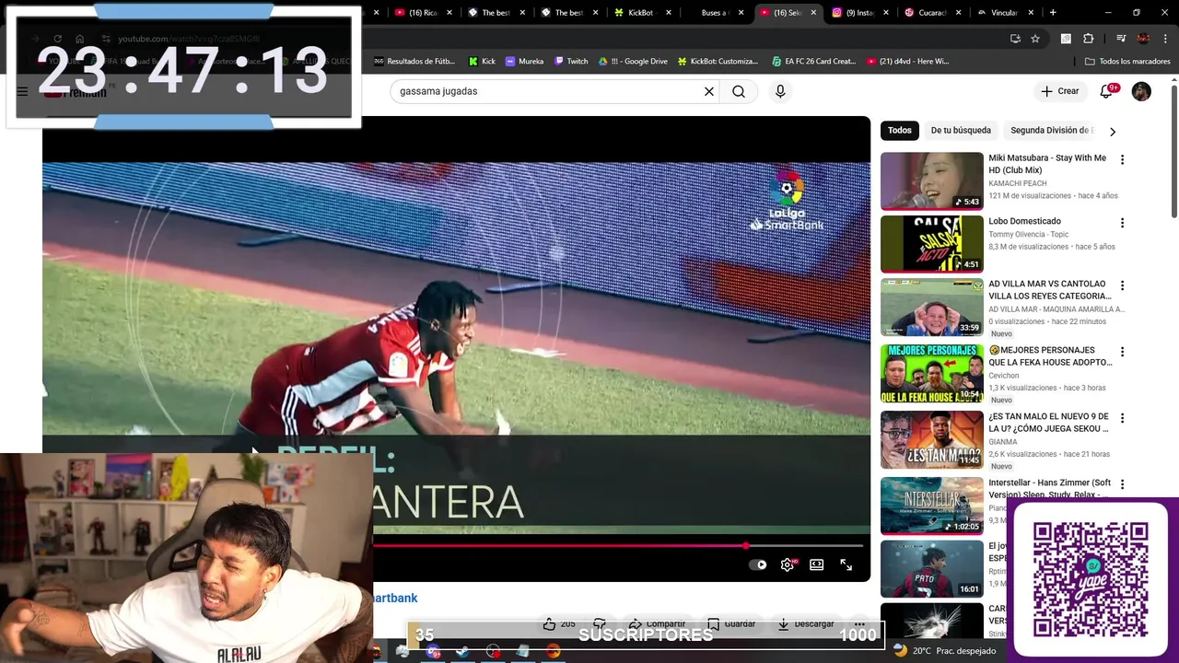Image resolution: width=1179 pixels, height=663 pixels.
Task: Open the YouTube notifications bell
Action: (x=1106, y=91)
